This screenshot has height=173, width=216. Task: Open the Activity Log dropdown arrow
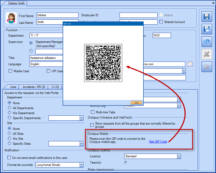click(179, 105)
